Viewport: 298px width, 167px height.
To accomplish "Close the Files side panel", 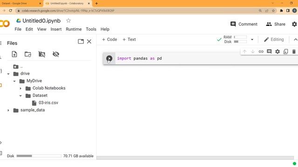I will [x=89, y=41].
